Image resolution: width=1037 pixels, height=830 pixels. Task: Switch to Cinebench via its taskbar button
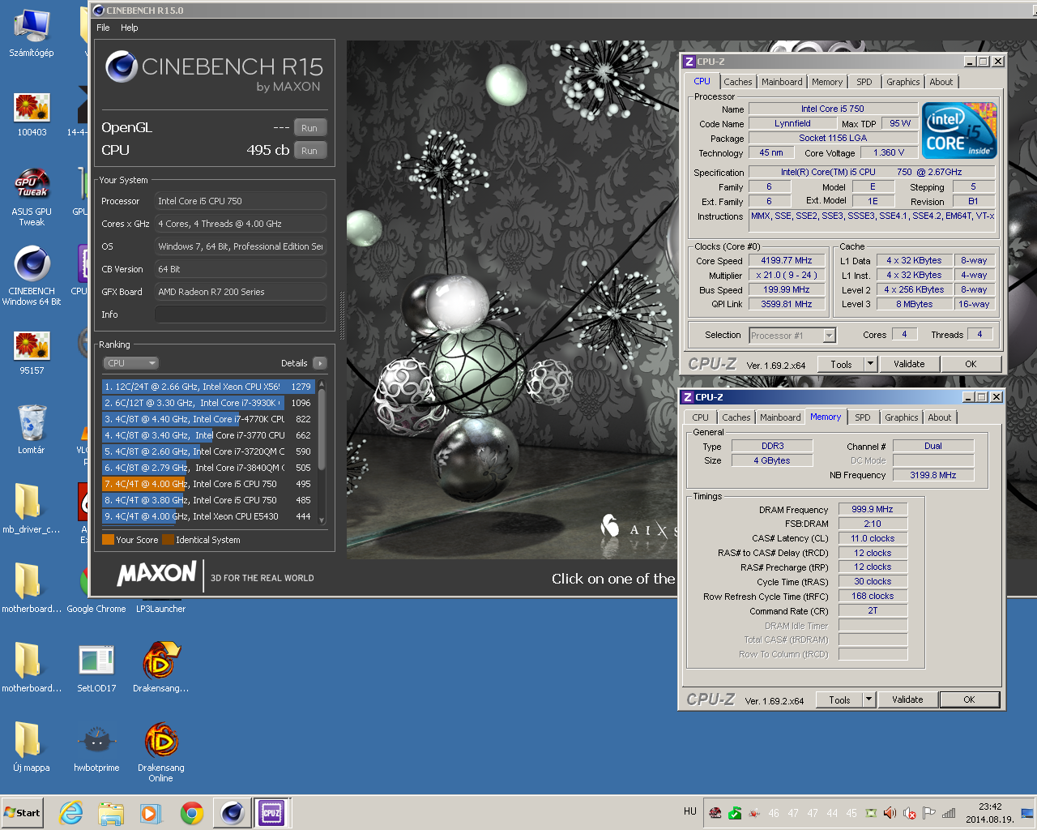232,813
